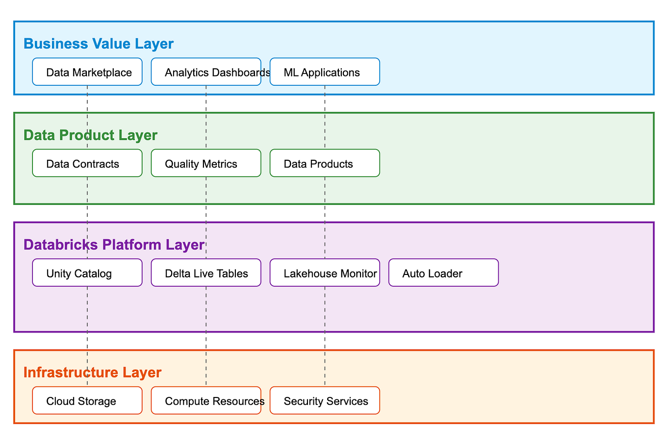
Task: Select the Compute Resources box
Action: [206, 400]
